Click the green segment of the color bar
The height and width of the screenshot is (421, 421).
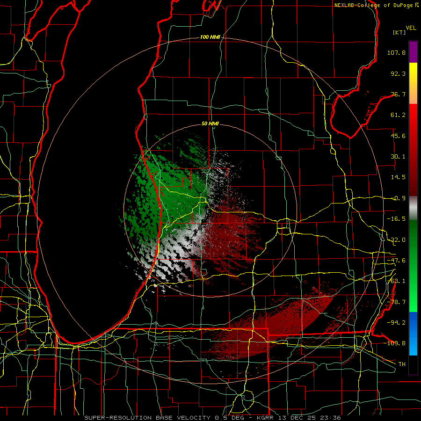tap(413, 266)
